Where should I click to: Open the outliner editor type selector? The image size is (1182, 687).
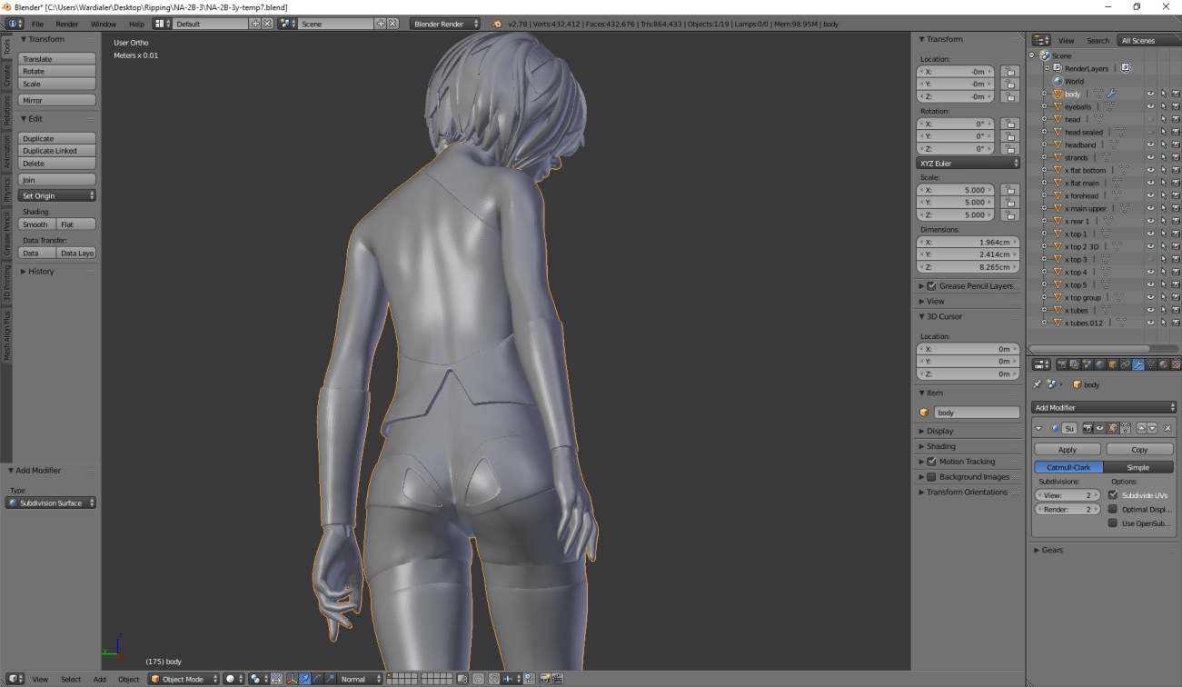1042,40
